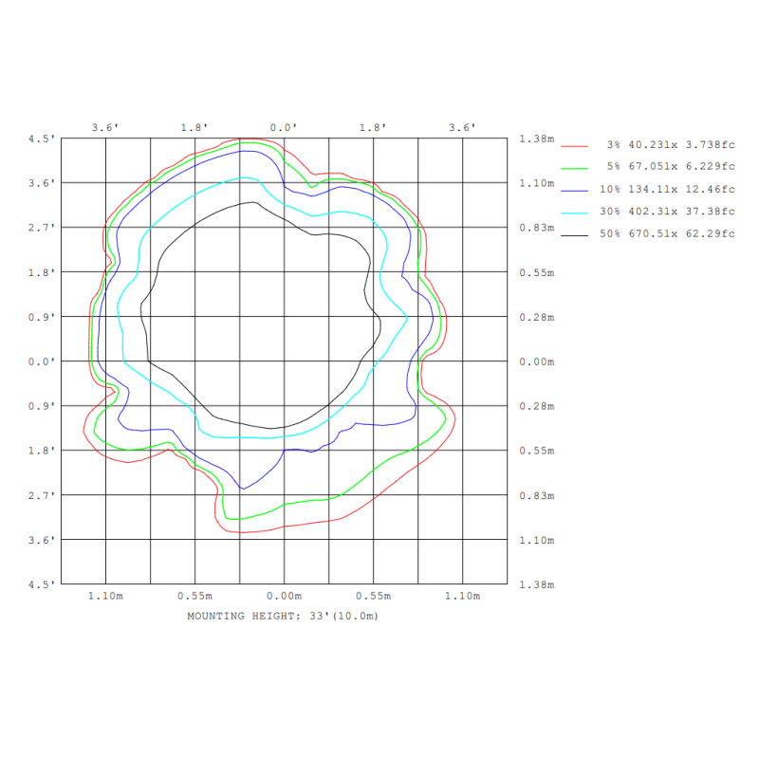Click the green 5% legend line swatch
This screenshot has height=759, width=759.
(x=576, y=168)
